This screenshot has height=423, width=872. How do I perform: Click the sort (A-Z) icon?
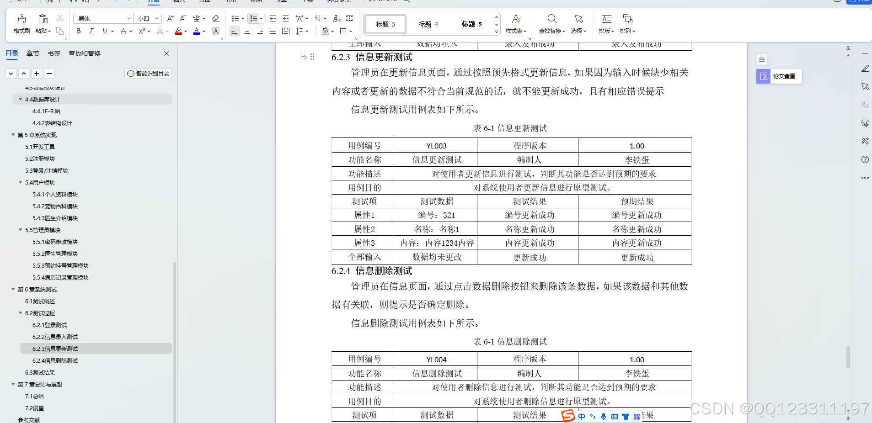[337, 18]
